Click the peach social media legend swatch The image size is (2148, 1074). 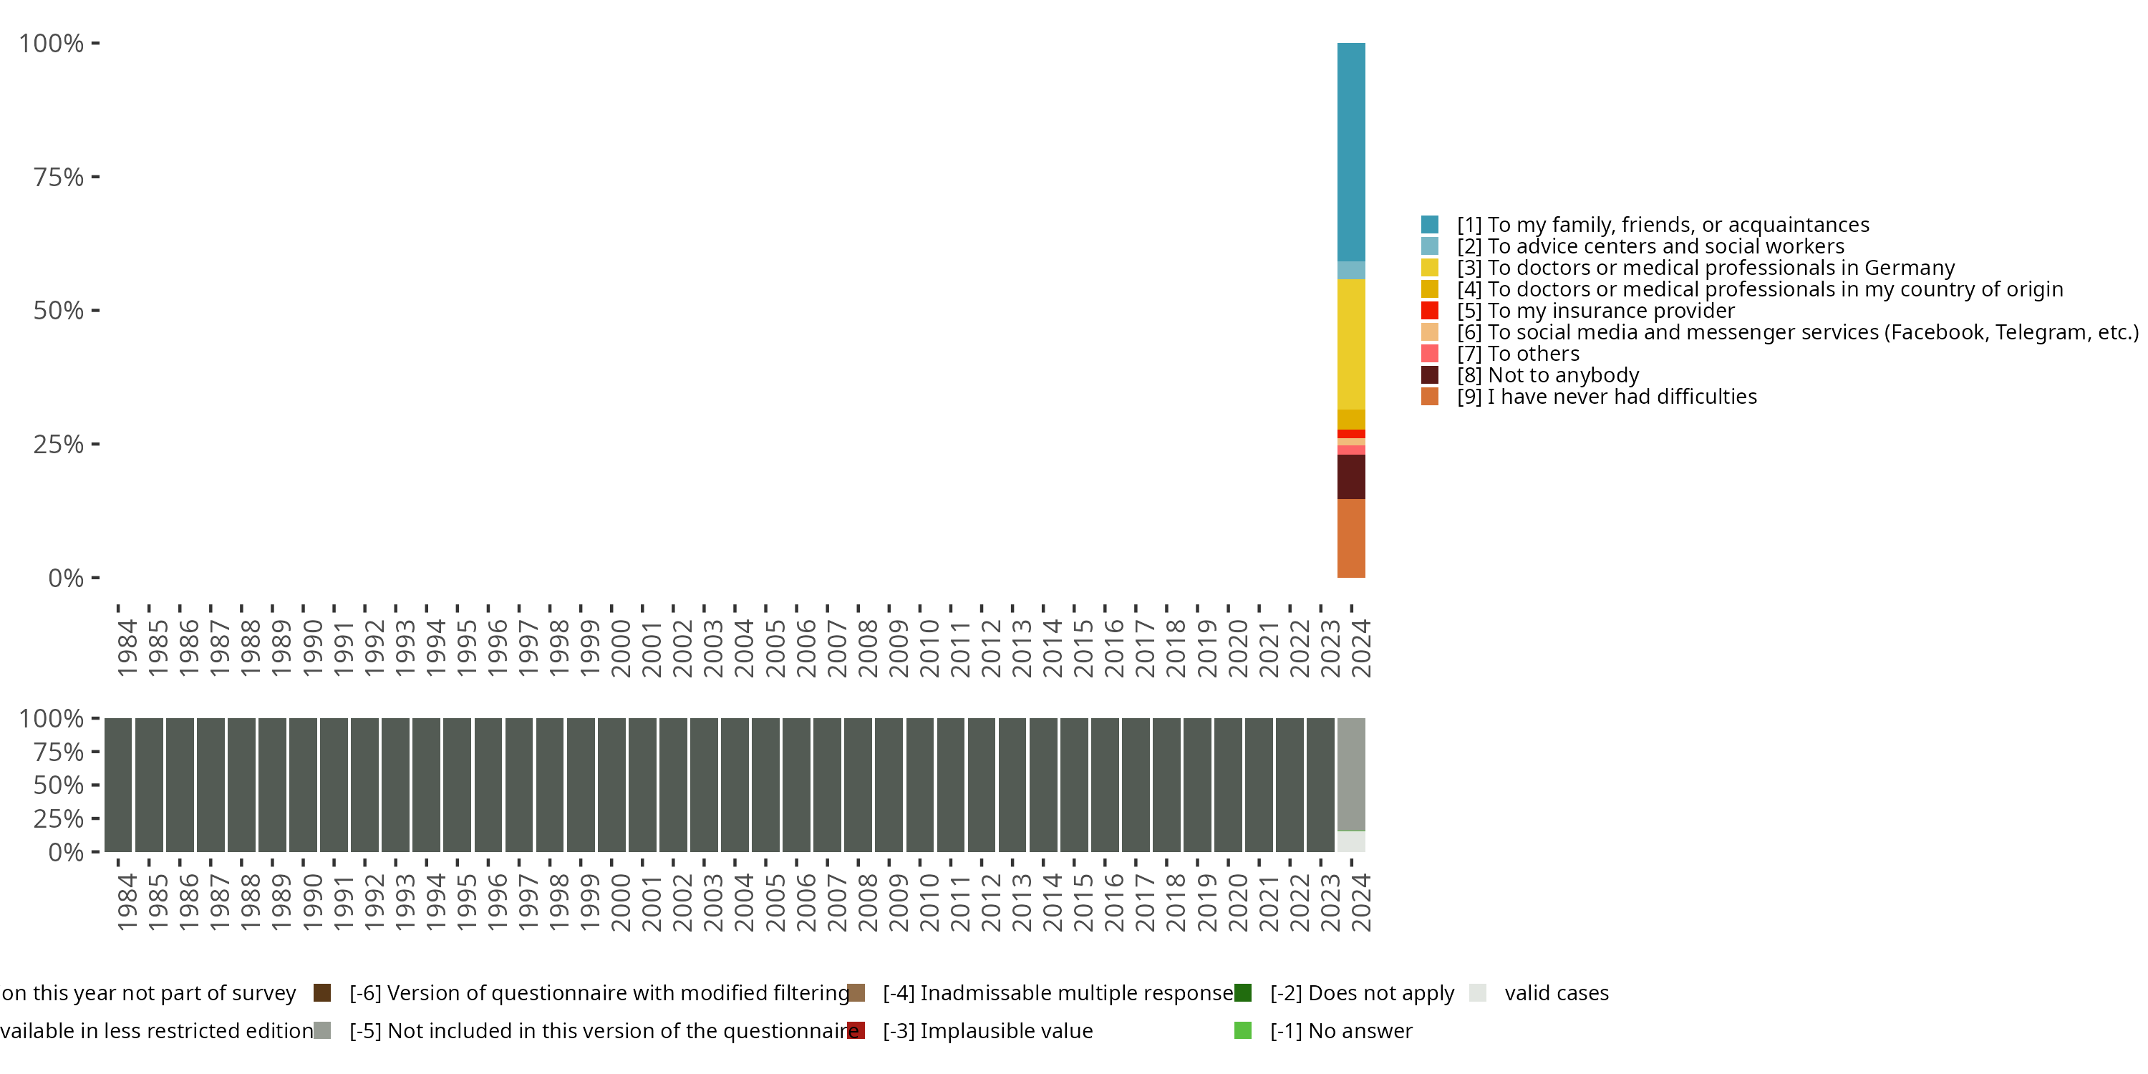point(1429,332)
